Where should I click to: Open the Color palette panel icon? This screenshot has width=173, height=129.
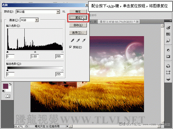click(x=168, y=28)
